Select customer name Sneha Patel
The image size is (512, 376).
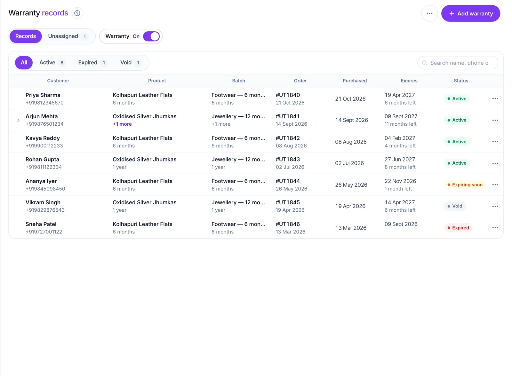pyautogui.click(x=41, y=224)
